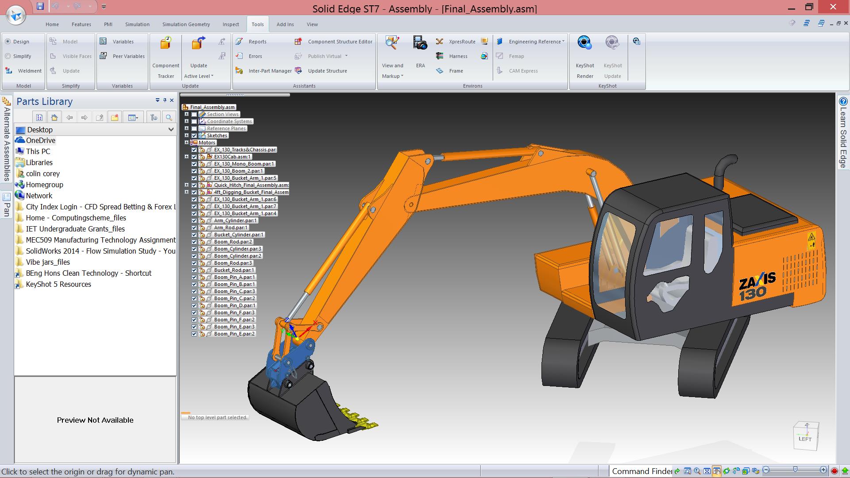Click the Save icon in quick access toolbar
Image resolution: width=850 pixels, height=478 pixels.
[x=40, y=6]
